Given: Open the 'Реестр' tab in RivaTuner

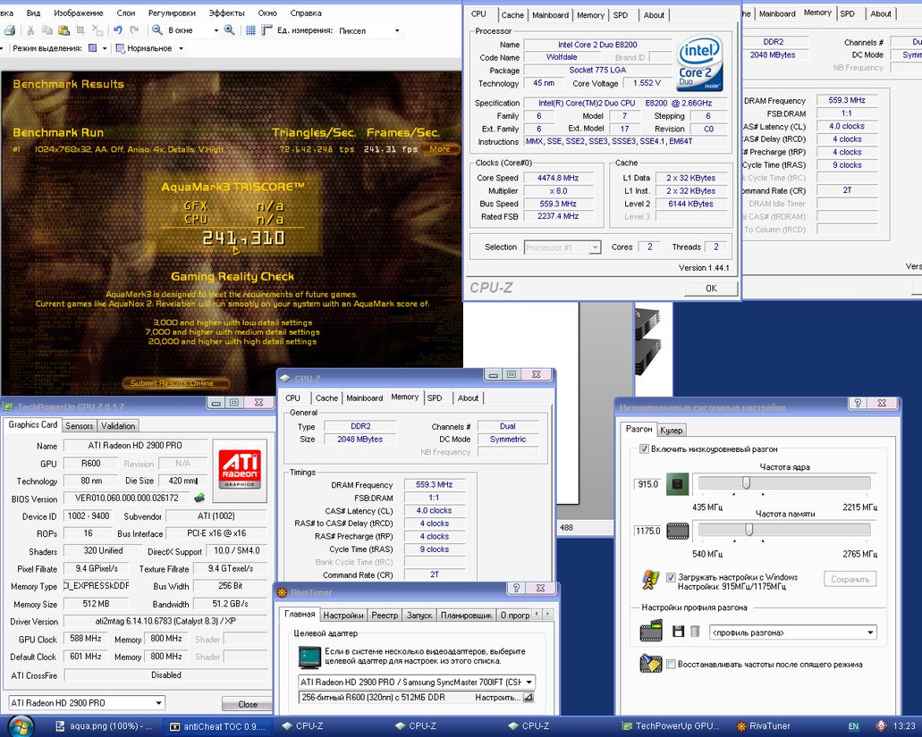Looking at the screenshot, I should click(x=385, y=615).
